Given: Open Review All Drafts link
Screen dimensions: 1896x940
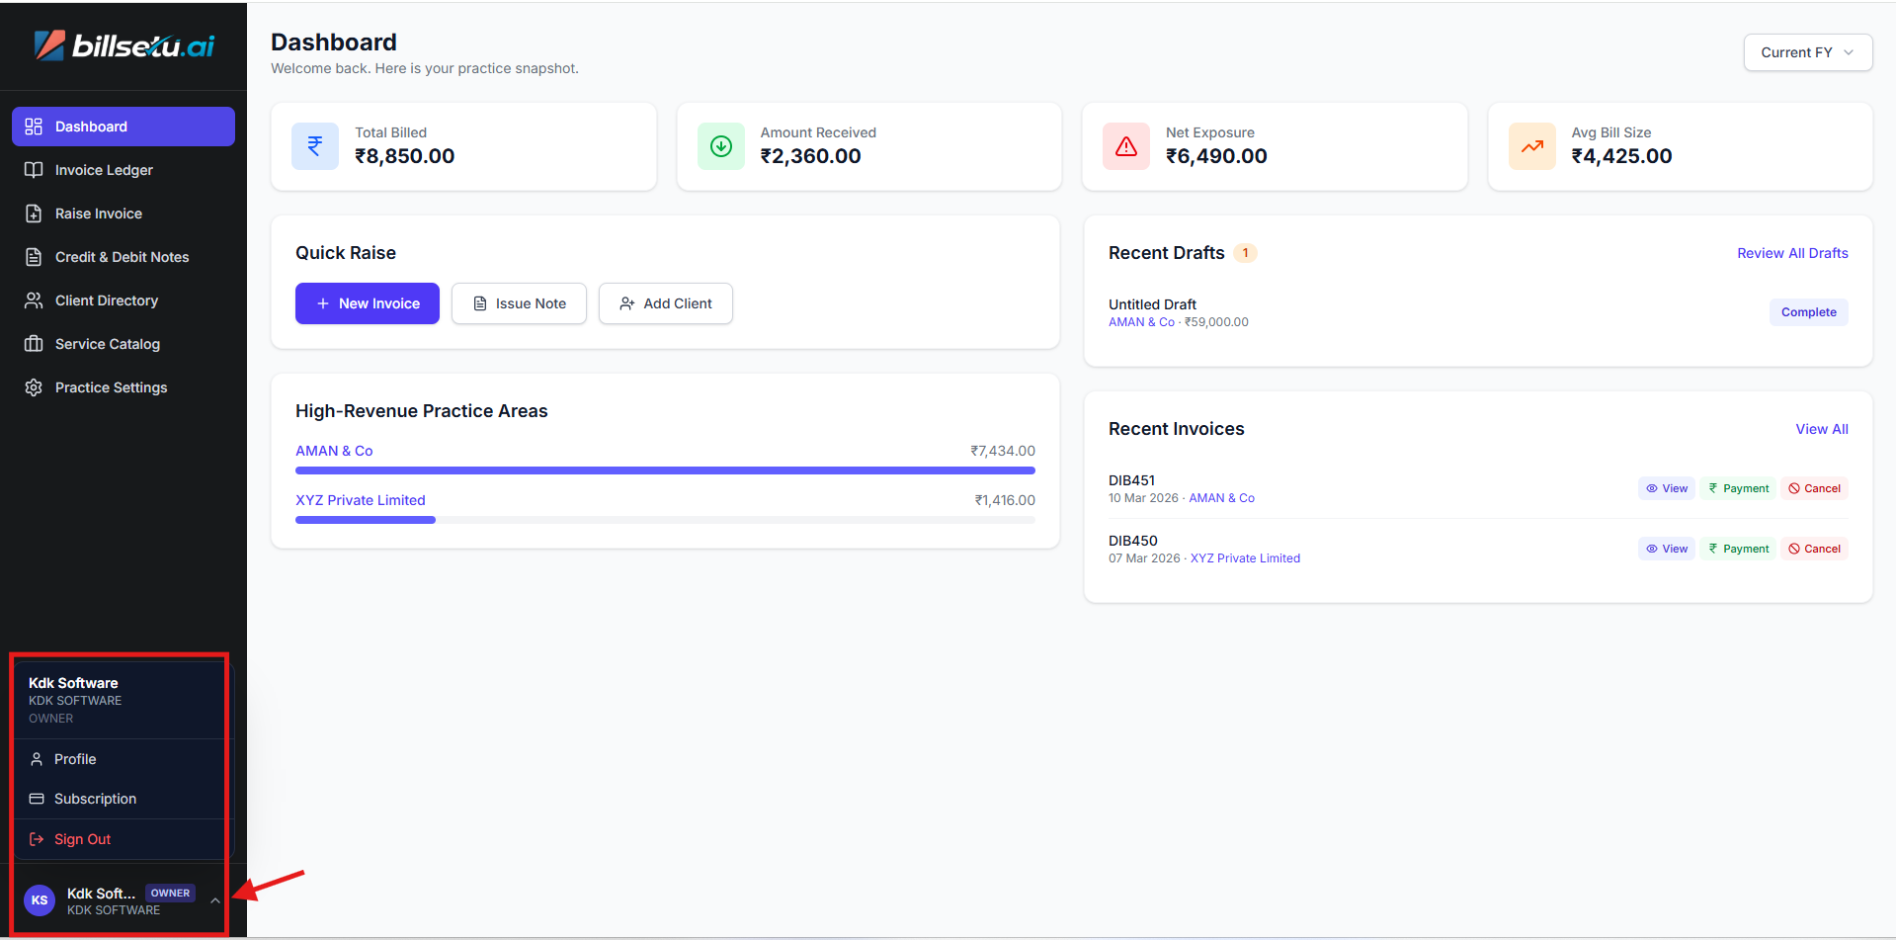Looking at the screenshot, I should coord(1792,253).
